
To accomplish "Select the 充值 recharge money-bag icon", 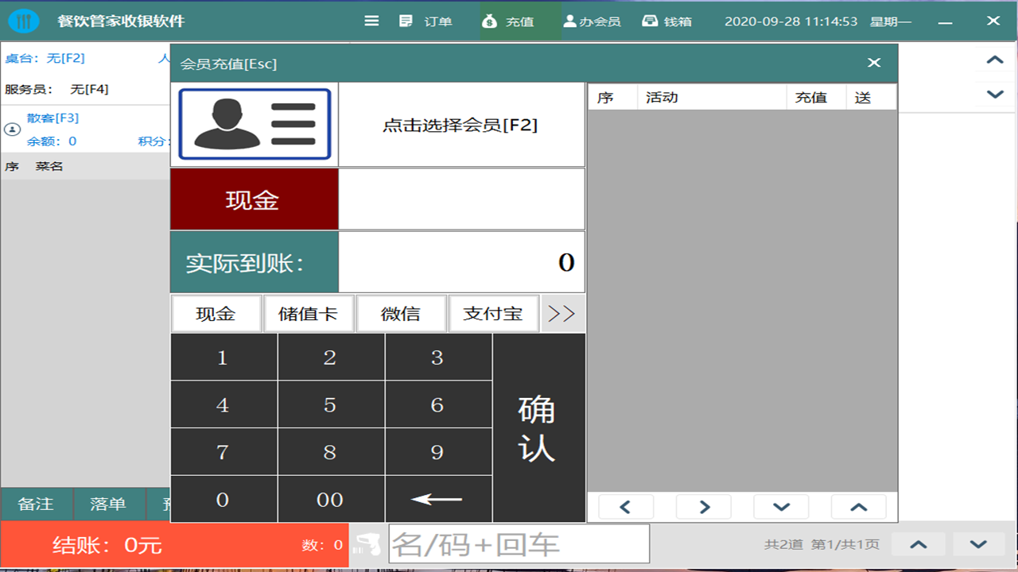I will [488, 21].
